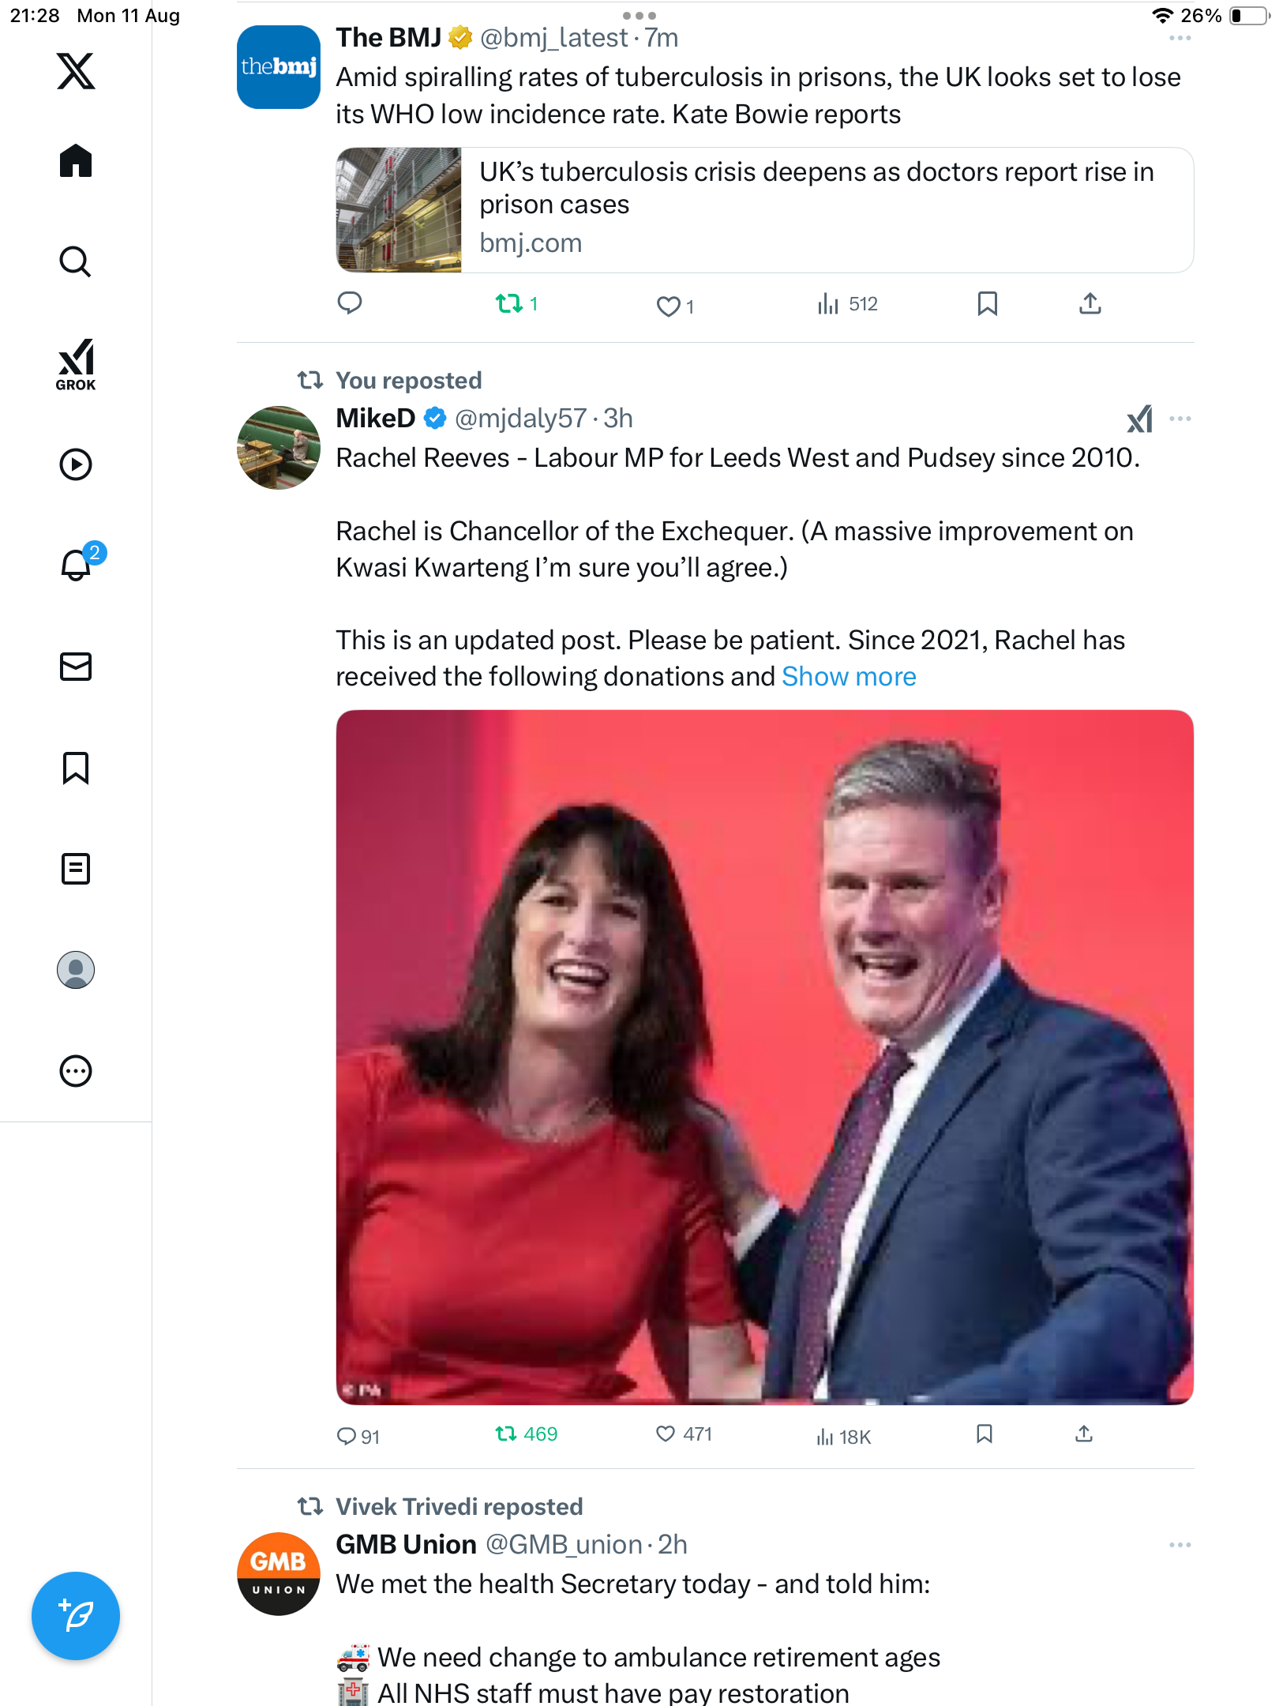Image resolution: width=1279 pixels, height=1706 pixels.
Task: Share the BMJ post
Action: pyautogui.click(x=1090, y=304)
